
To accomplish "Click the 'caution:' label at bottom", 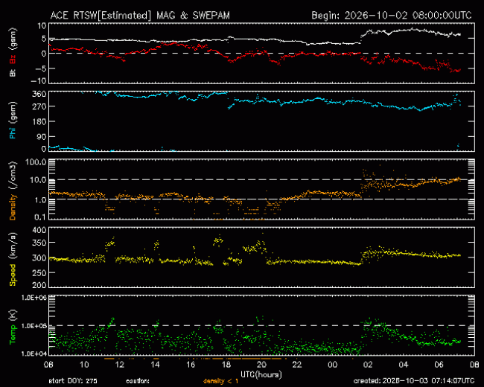I will 138,381.
